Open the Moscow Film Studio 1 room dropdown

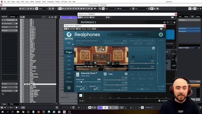point(86,66)
